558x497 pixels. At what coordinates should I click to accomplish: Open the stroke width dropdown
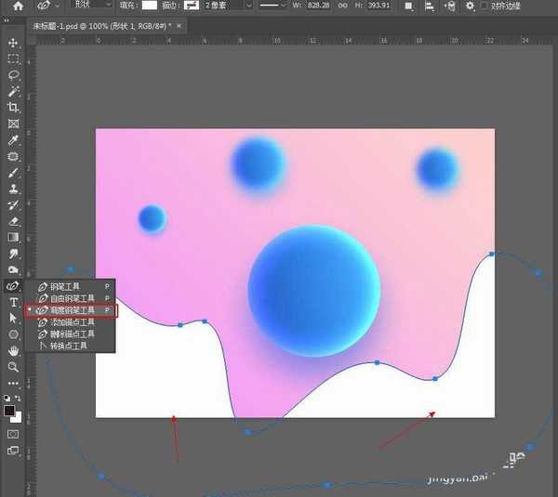tap(222, 6)
